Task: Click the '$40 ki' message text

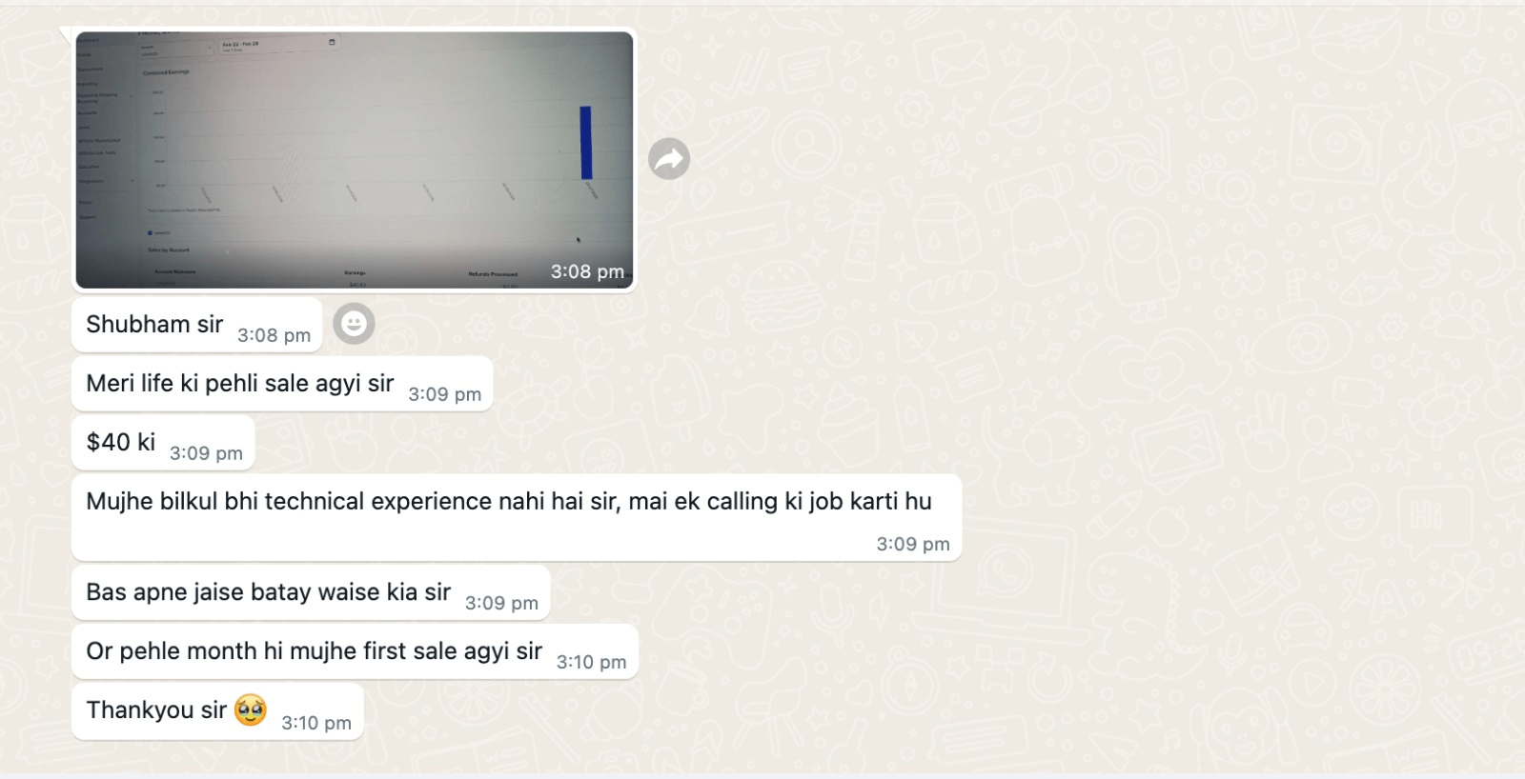Action: pyautogui.click(x=121, y=442)
